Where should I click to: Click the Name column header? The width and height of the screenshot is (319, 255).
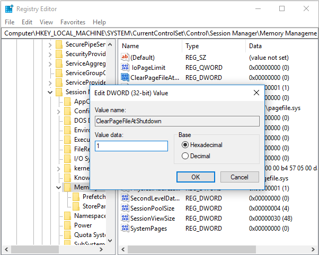[130, 46]
